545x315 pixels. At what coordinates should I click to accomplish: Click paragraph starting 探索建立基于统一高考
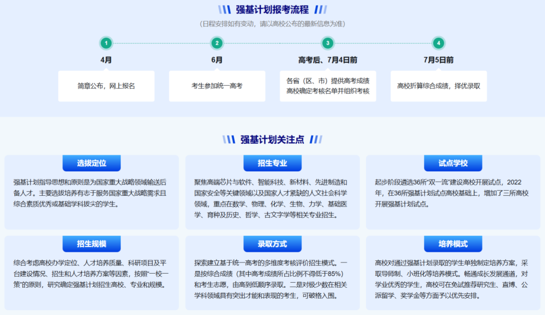click(x=271, y=279)
